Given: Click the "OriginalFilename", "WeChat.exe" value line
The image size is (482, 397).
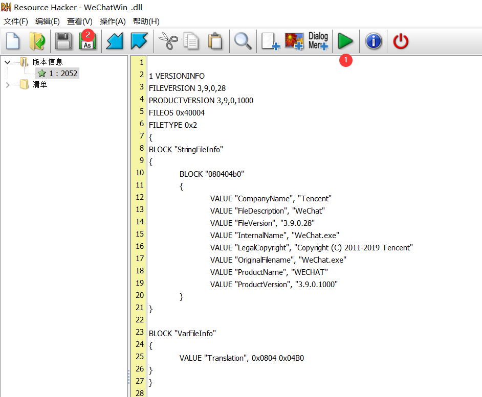Looking at the screenshot, I should [278, 260].
